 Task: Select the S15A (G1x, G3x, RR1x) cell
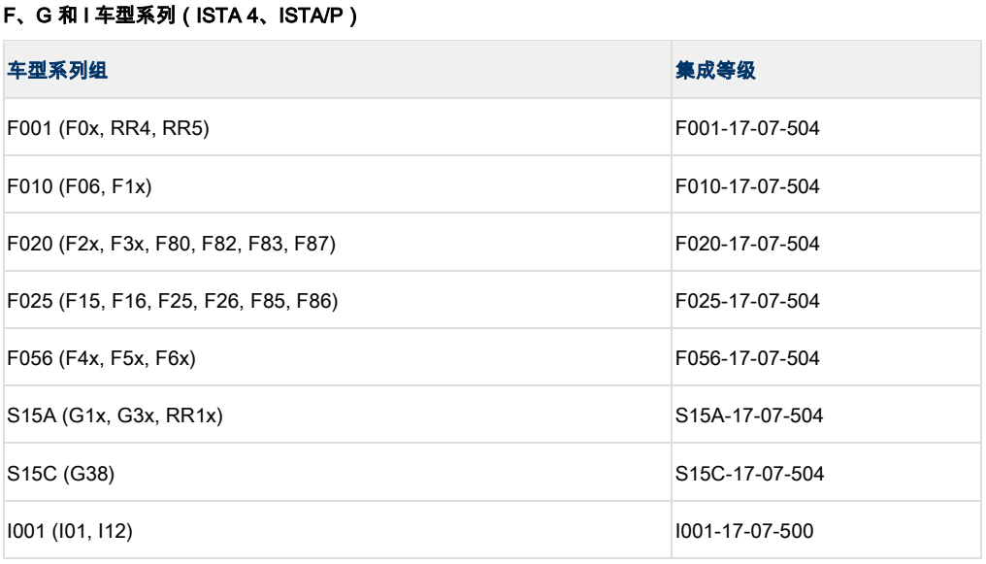pos(115,415)
